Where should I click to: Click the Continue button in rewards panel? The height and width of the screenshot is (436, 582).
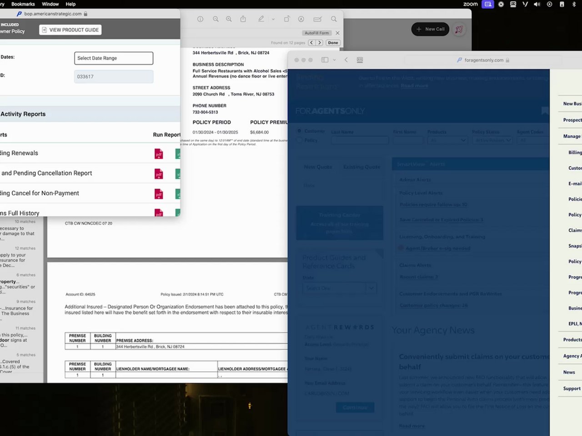point(355,407)
